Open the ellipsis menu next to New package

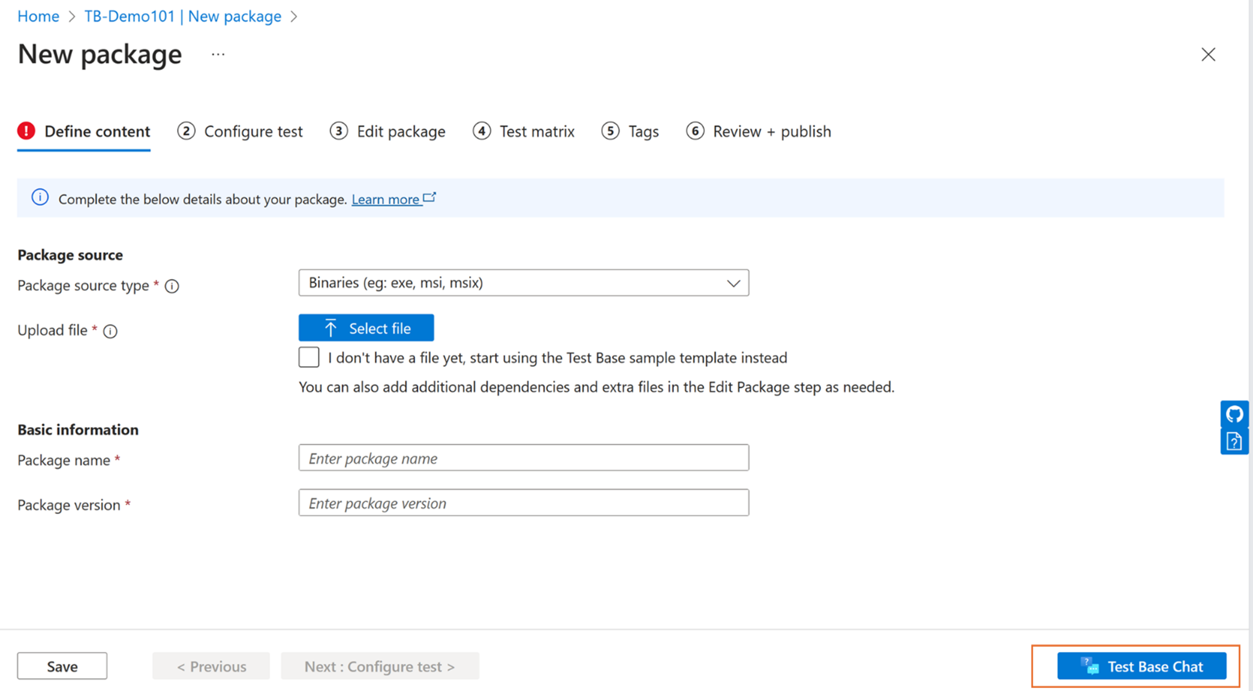218,55
